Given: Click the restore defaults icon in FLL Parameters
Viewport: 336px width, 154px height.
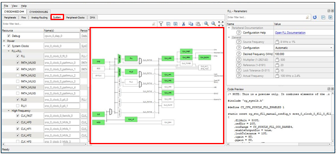Looking at the screenshot, I should [x=315, y=17].
